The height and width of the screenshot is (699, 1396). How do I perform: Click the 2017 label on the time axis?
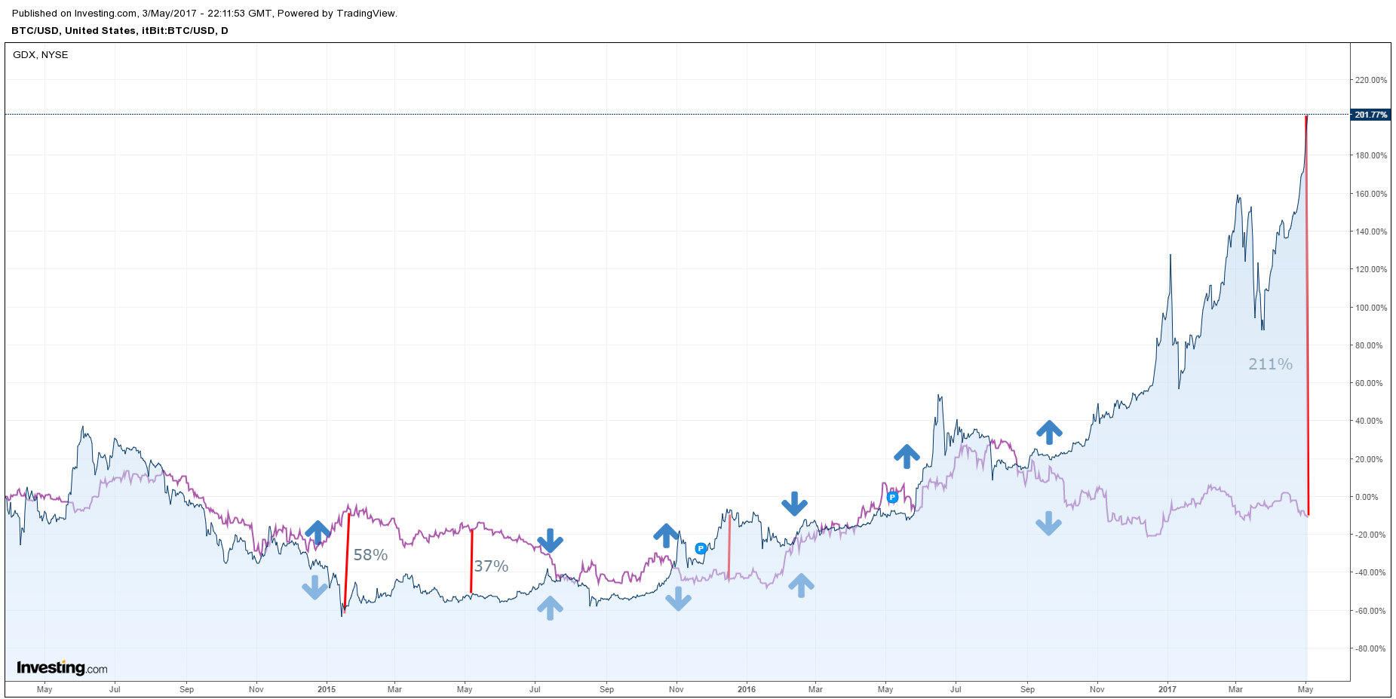[x=1167, y=689]
